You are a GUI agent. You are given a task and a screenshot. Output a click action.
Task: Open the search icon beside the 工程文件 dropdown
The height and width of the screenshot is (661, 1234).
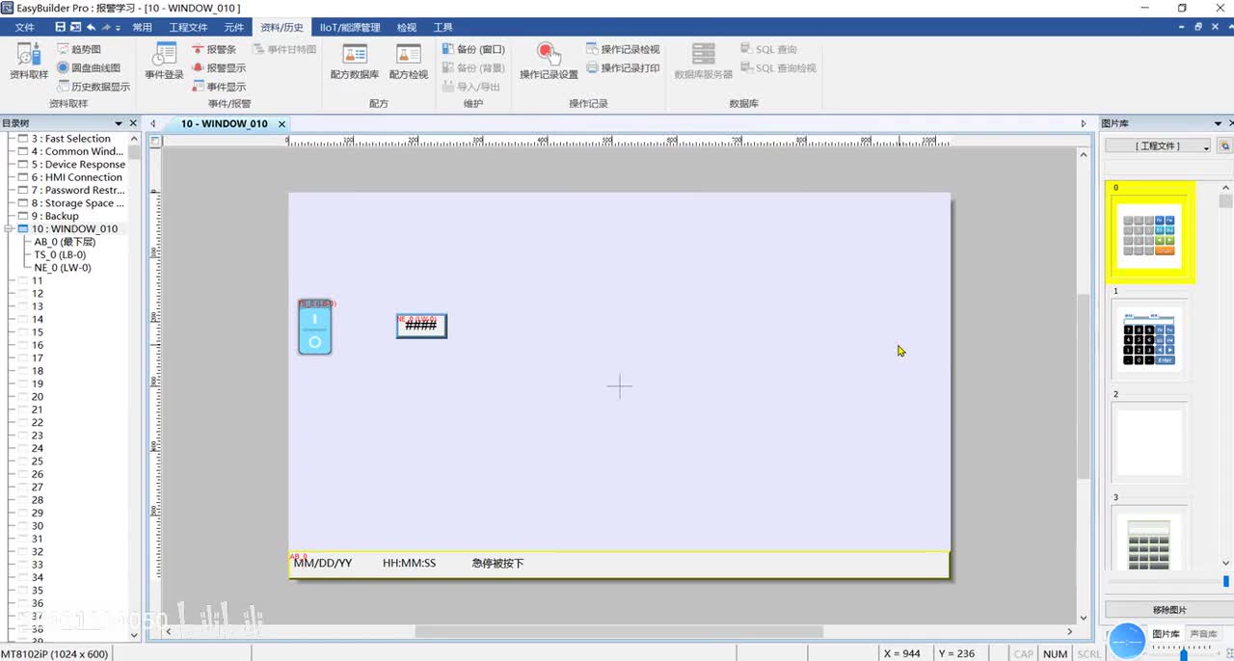[1224, 145]
